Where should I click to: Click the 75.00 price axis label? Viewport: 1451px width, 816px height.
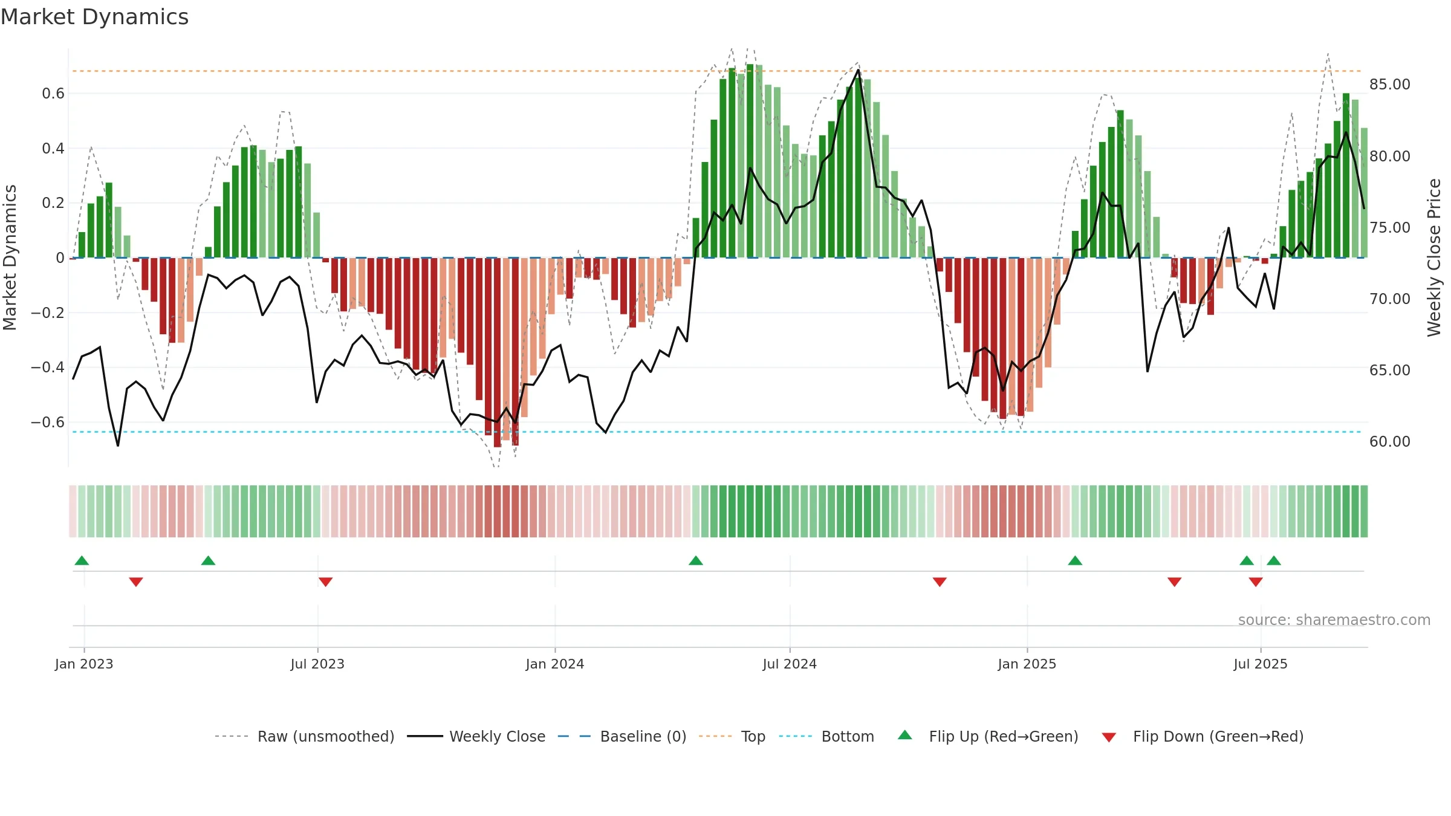pos(1390,227)
